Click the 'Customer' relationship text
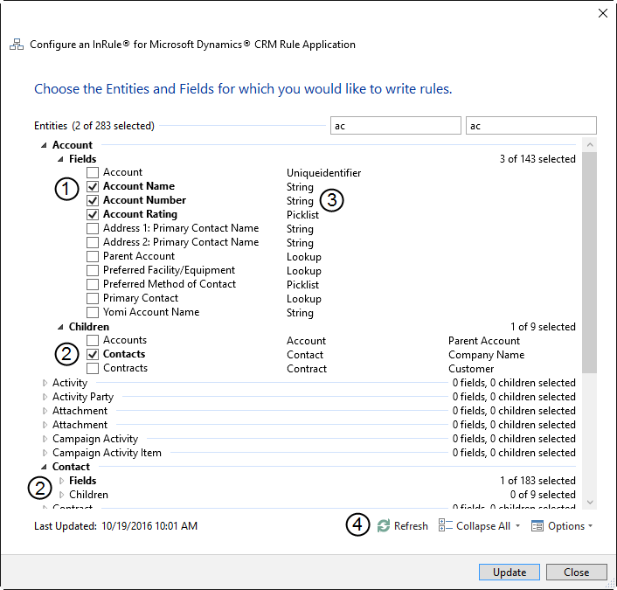This screenshot has height=590, width=617. [x=471, y=369]
